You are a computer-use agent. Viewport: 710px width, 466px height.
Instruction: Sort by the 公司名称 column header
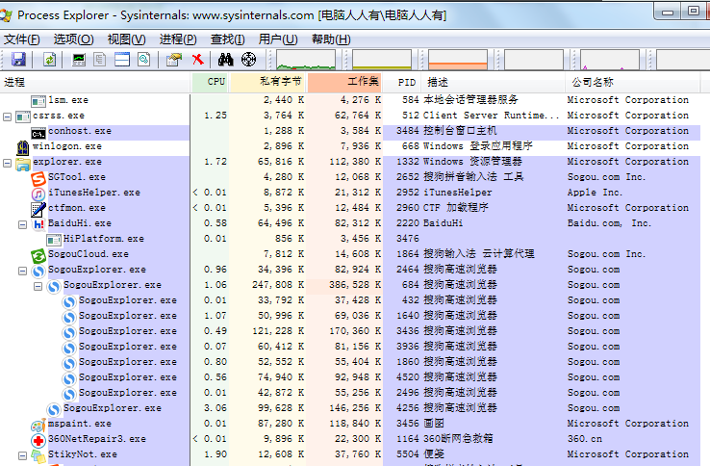pyautogui.click(x=633, y=82)
